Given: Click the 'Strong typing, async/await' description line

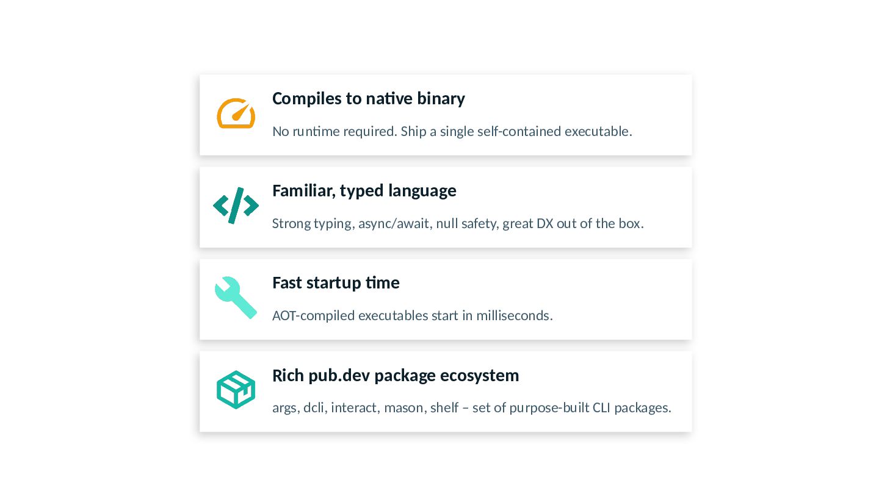Looking at the screenshot, I should [458, 223].
